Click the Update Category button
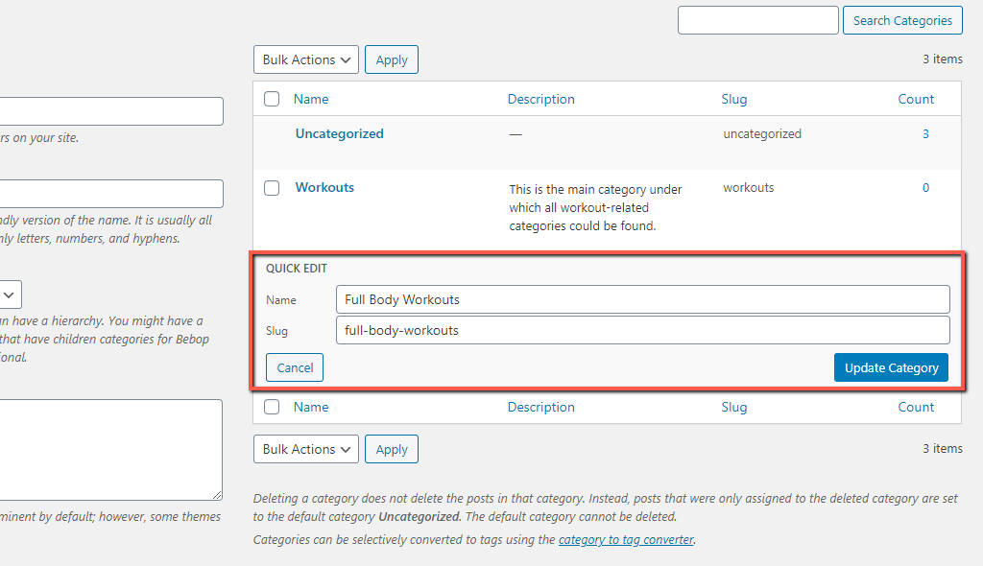This screenshot has height=566, width=983. point(891,367)
